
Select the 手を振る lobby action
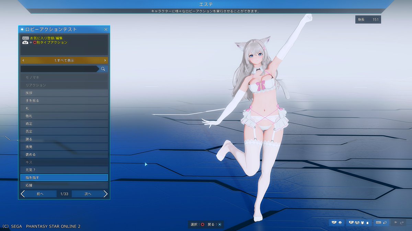point(64,101)
